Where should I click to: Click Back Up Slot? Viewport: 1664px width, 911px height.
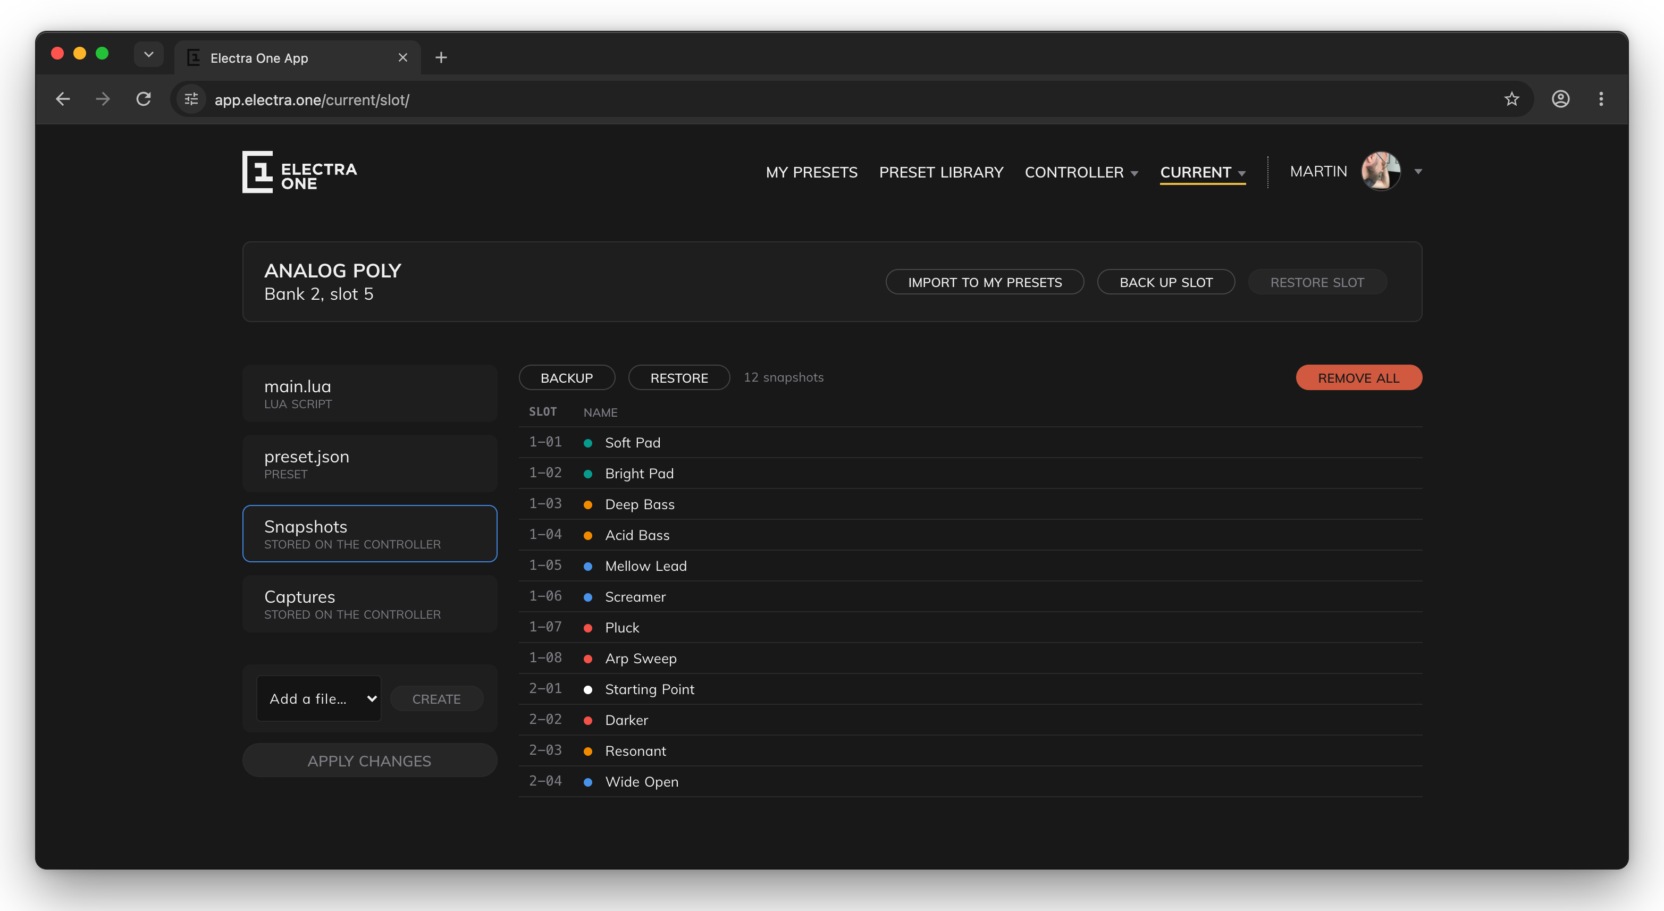(x=1166, y=282)
